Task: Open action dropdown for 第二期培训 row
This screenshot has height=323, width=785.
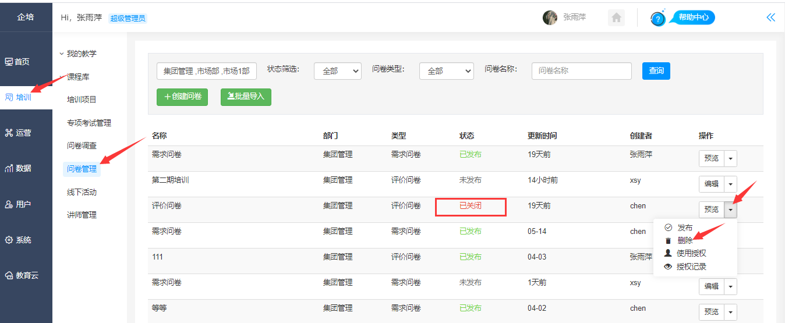Action: (x=731, y=184)
